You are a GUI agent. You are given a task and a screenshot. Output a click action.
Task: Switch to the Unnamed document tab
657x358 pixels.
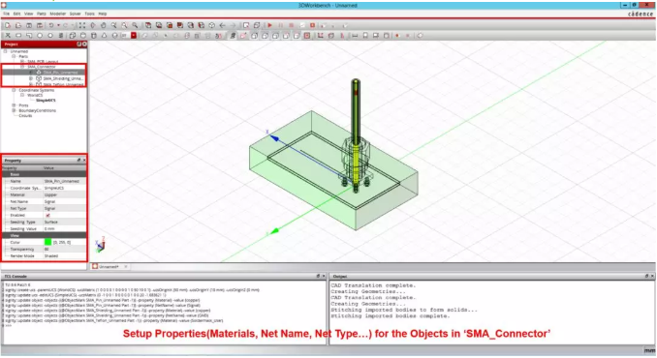pyautogui.click(x=109, y=266)
